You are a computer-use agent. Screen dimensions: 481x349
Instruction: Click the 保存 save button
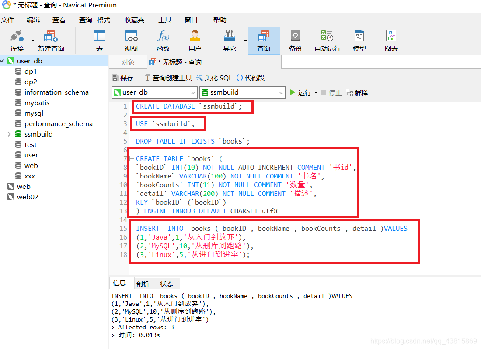(123, 78)
